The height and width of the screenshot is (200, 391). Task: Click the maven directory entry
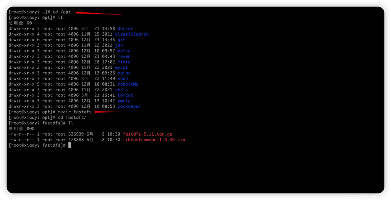[x=124, y=56]
